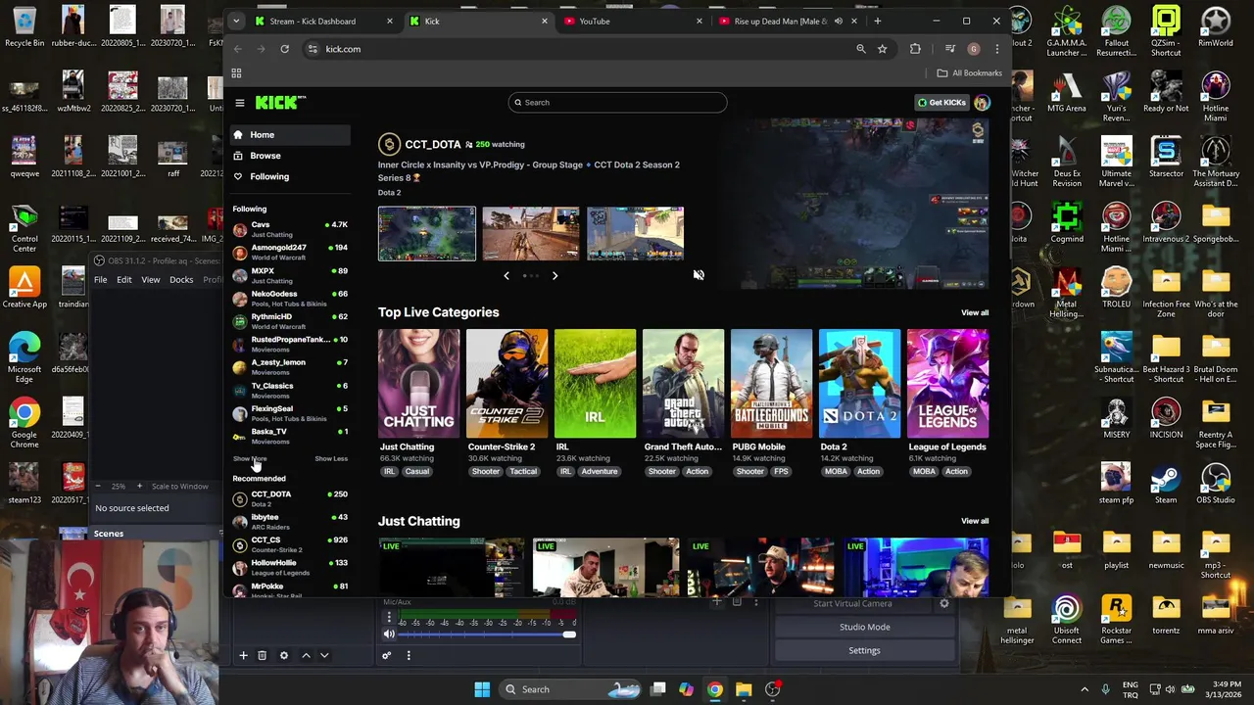Mute Mic/Aux speaker icon in OBS
This screenshot has width=1254, height=705.
coord(389,634)
